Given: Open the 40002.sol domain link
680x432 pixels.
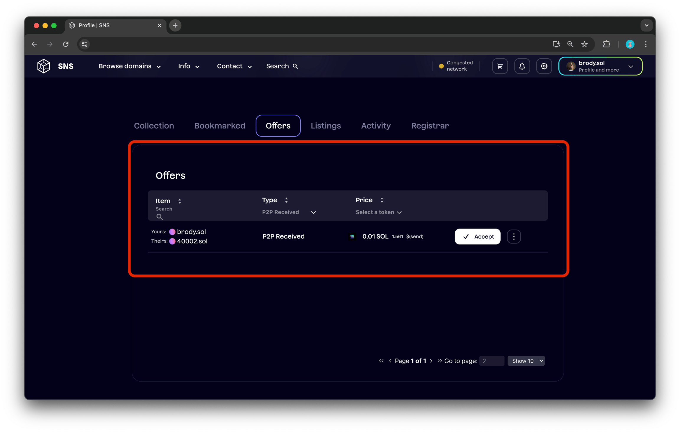Looking at the screenshot, I should [x=192, y=241].
